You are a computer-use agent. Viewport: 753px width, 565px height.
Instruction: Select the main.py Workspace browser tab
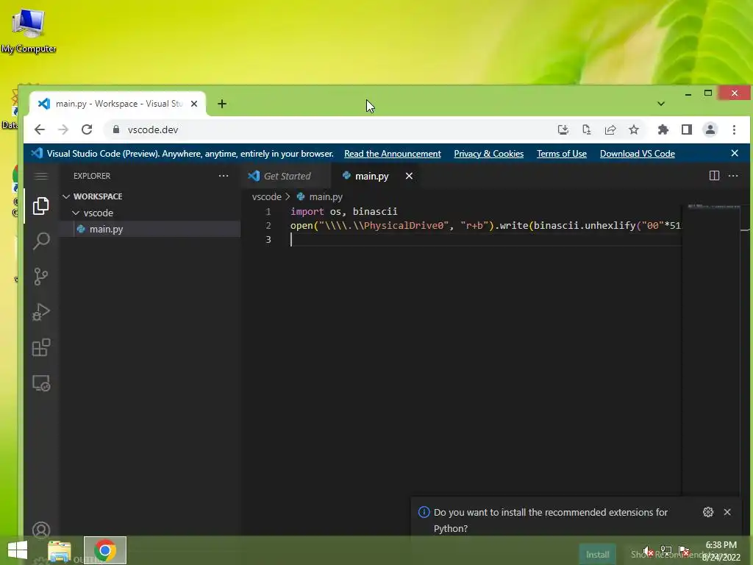point(118,104)
